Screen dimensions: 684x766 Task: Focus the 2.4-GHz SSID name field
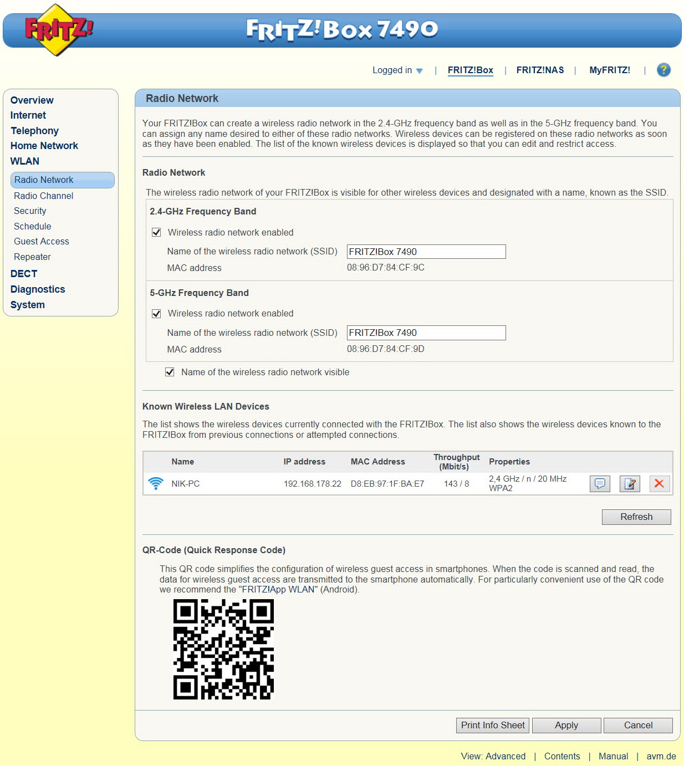tap(426, 252)
